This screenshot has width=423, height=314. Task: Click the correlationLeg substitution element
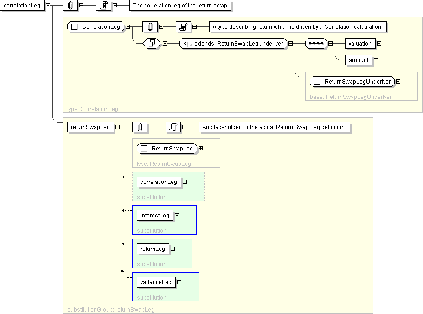click(159, 182)
